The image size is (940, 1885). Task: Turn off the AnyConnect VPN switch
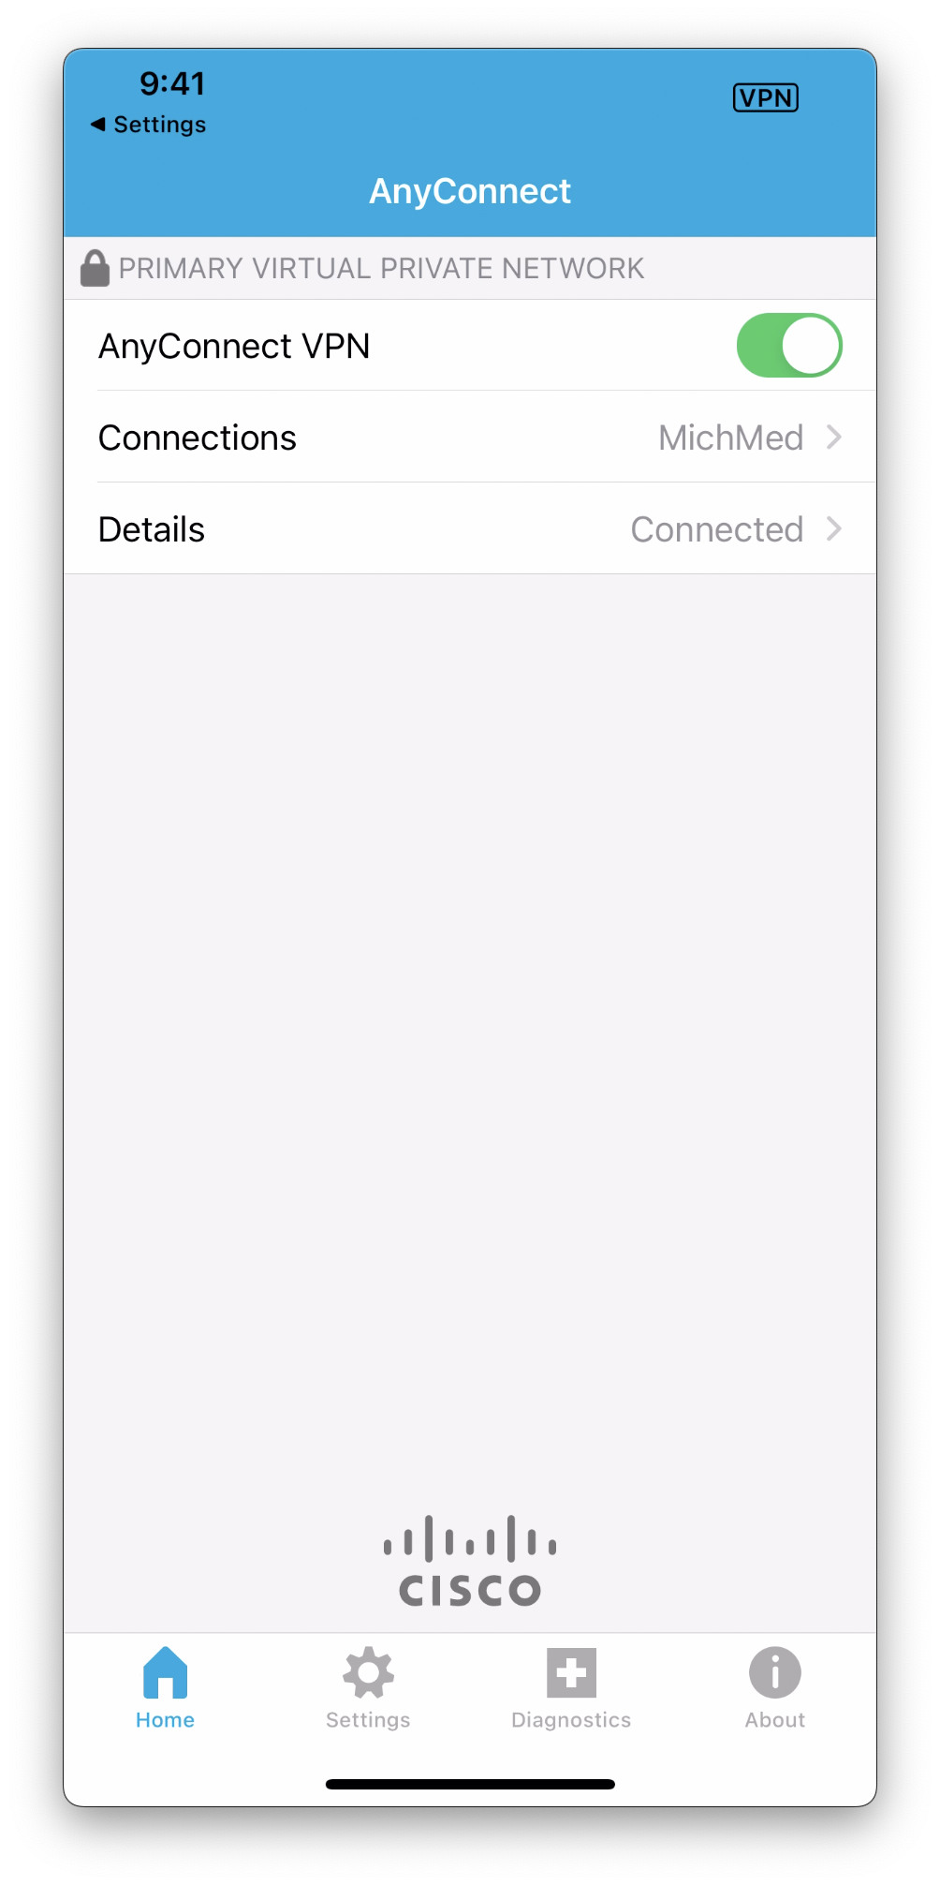point(789,345)
